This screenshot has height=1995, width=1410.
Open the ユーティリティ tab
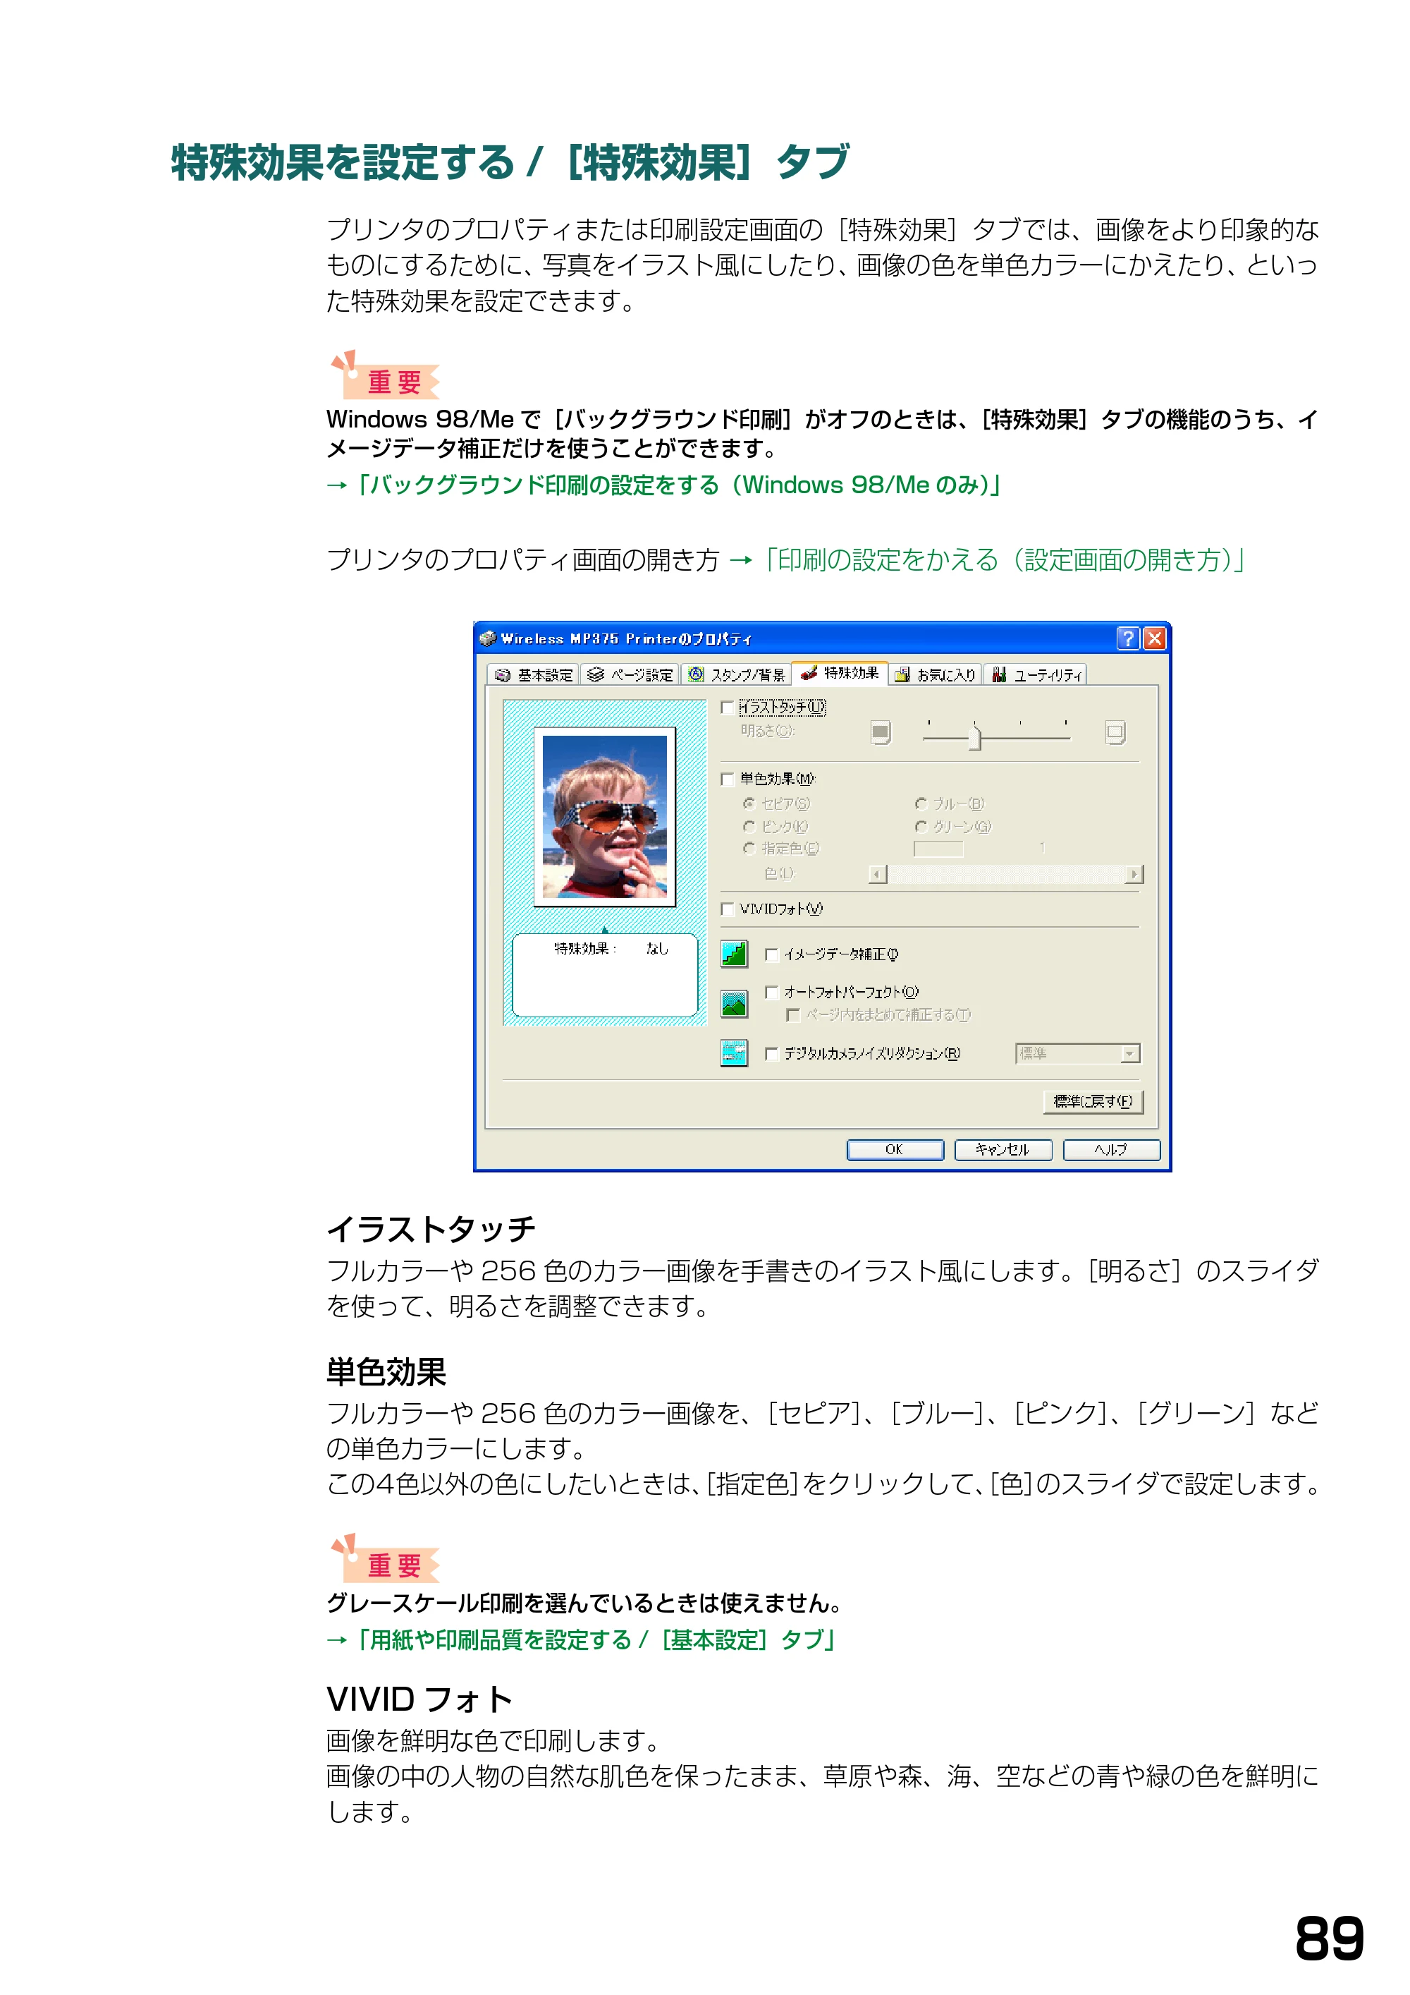pyautogui.click(x=1036, y=675)
